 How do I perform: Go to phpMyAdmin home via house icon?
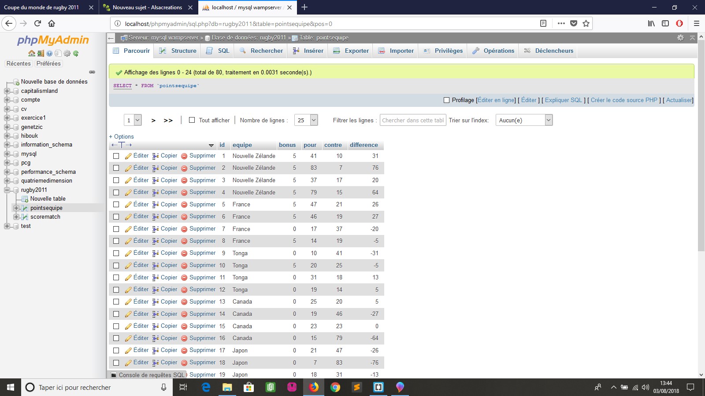[x=32, y=53]
